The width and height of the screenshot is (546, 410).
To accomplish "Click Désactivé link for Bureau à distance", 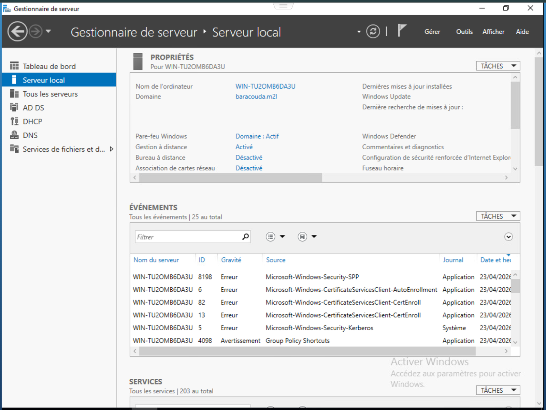I will coord(249,157).
